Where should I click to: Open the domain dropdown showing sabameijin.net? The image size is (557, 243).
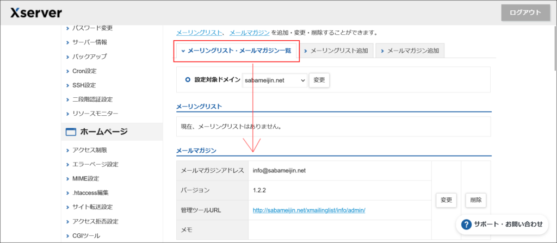click(x=275, y=80)
